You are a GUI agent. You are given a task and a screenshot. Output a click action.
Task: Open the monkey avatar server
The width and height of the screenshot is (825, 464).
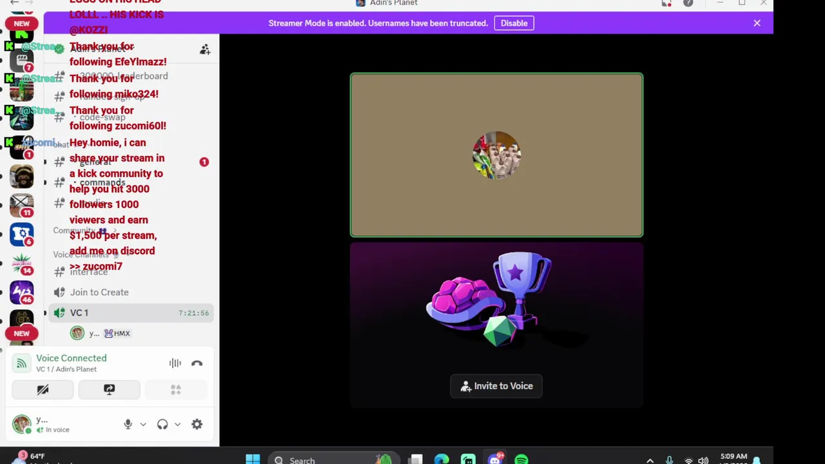[22, 177]
